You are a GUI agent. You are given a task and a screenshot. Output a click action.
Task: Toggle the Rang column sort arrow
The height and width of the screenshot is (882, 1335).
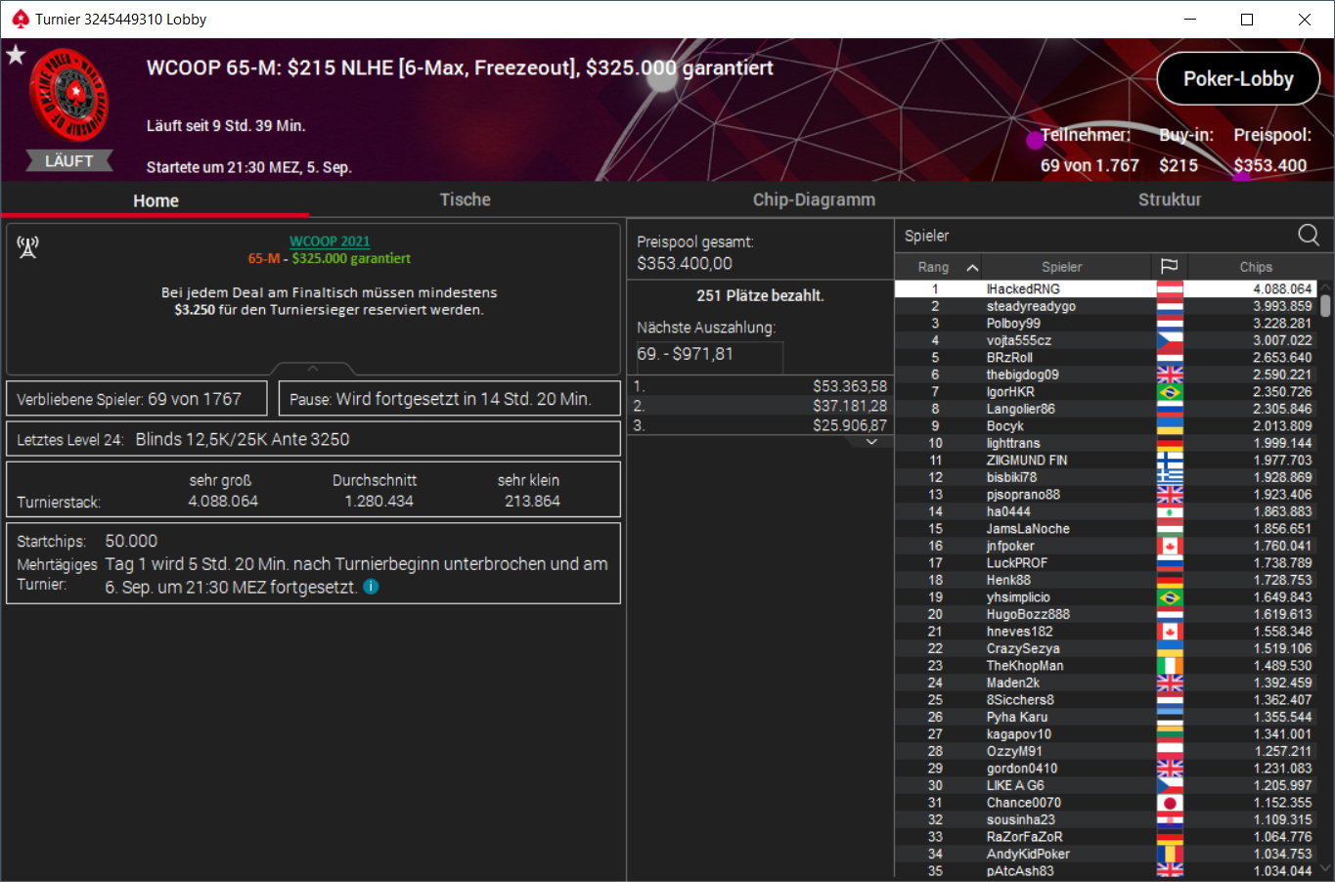[972, 267]
